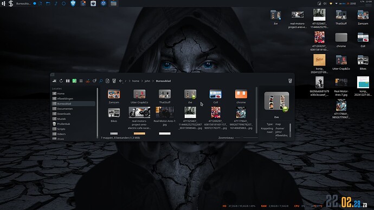Click the new file icon in toolbar
The width and height of the screenshot is (374, 210).
click(107, 81)
